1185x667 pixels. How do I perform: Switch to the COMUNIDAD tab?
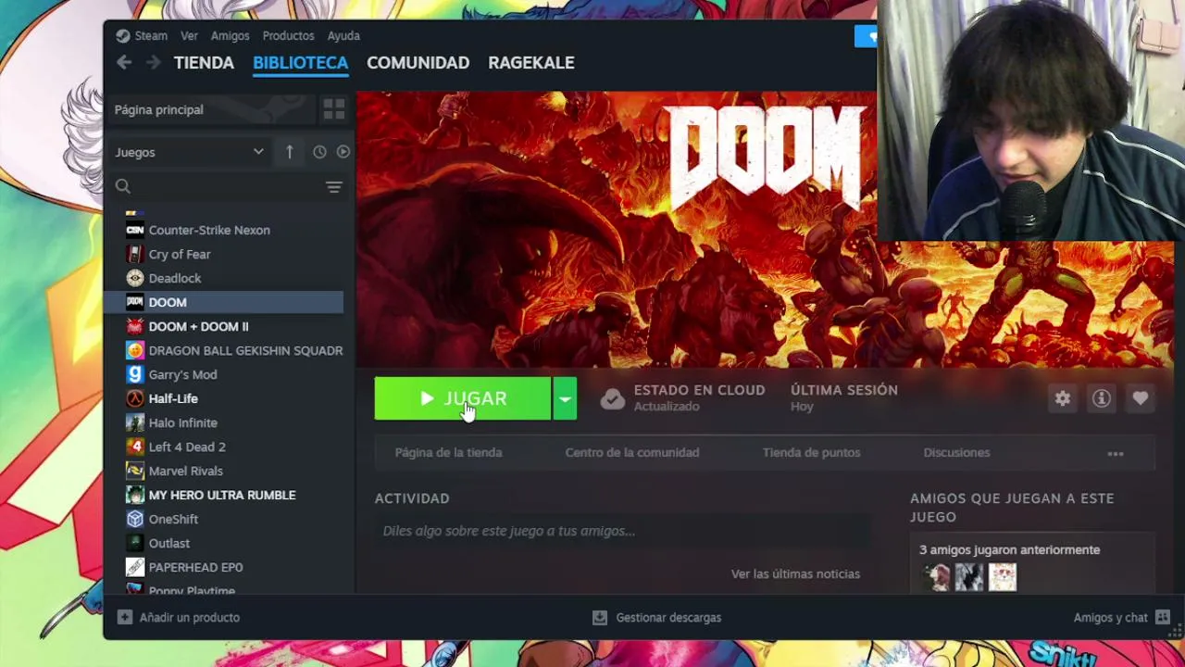[x=418, y=63]
